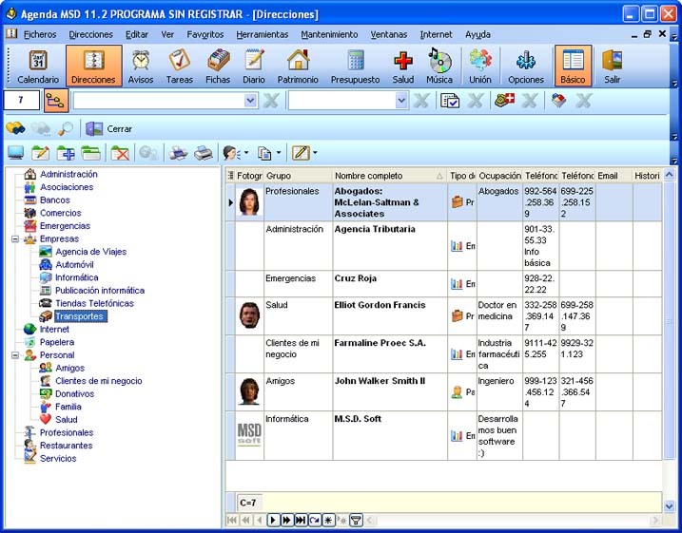Screen dimensions: 682x533
Task: Select Clientes de mi negocio tree item
Action: (99, 381)
